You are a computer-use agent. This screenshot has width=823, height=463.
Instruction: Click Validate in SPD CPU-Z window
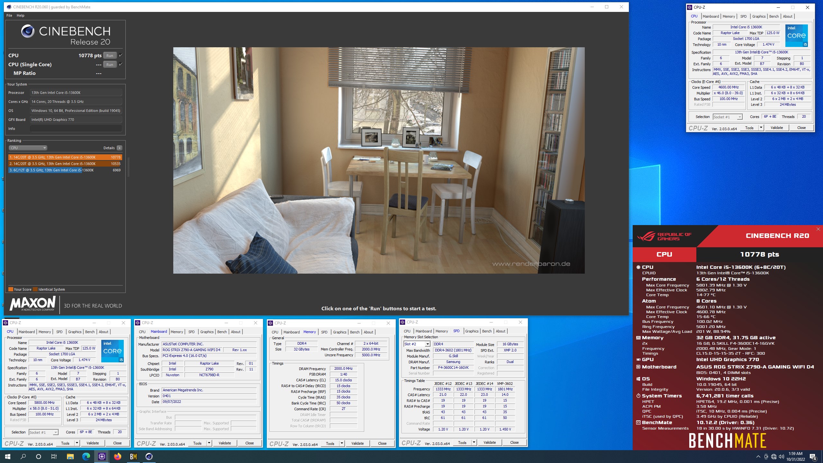[x=490, y=442]
